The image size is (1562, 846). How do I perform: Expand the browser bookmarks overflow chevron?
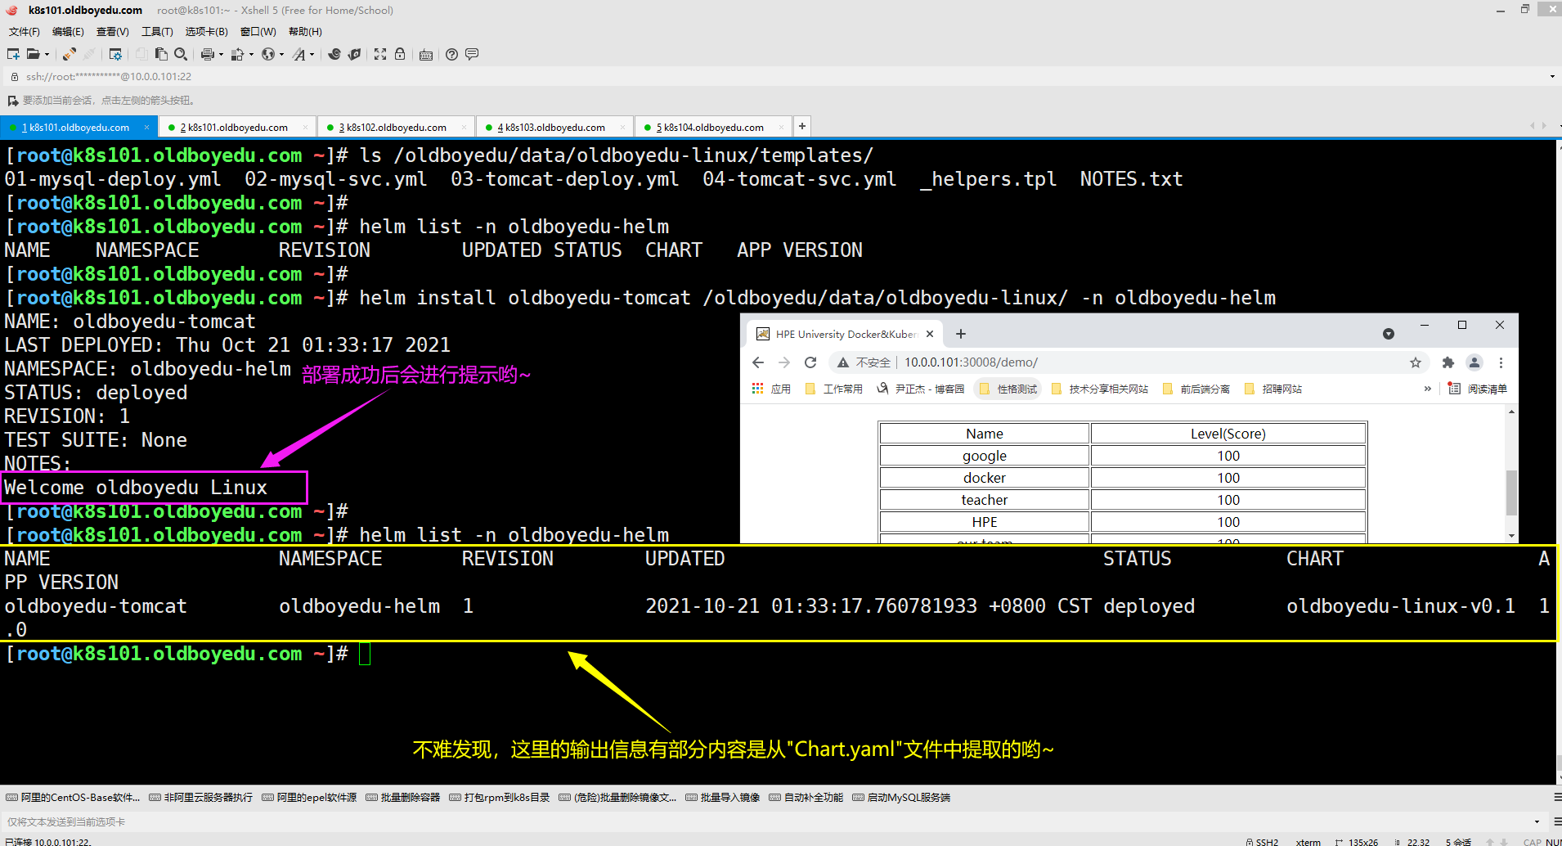(x=1427, y=389)
